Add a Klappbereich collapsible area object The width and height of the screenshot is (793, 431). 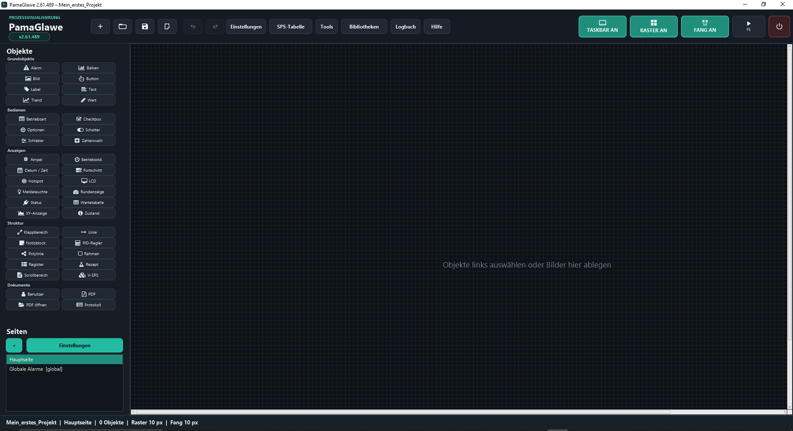(x=33, y=232)
